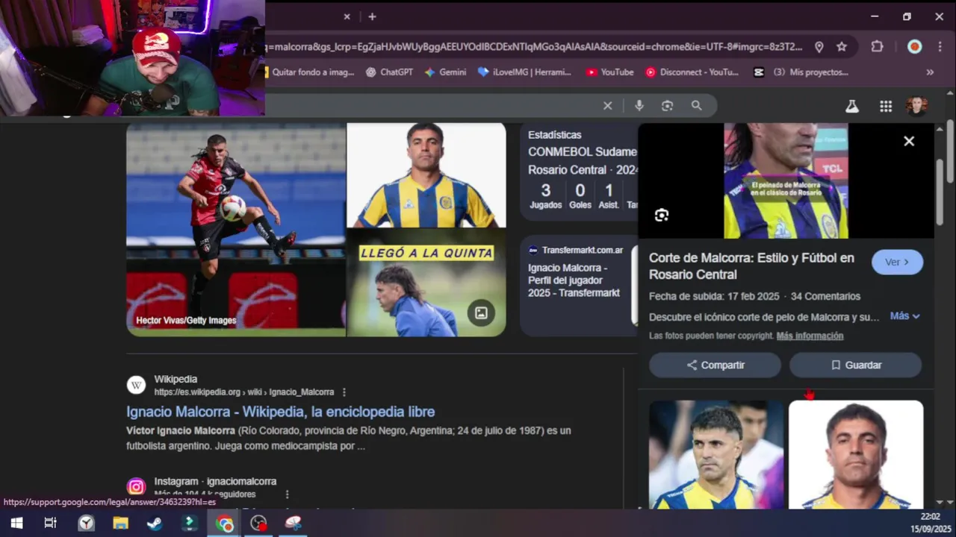Click the address bar URL field

click(534, 46)
